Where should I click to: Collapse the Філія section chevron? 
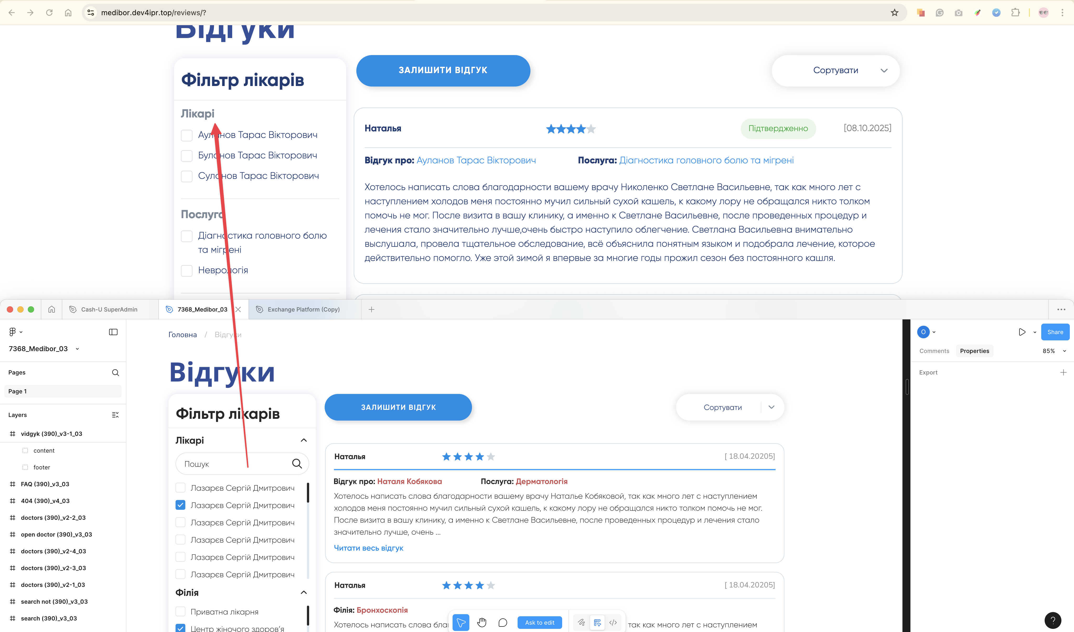(303, 592)
